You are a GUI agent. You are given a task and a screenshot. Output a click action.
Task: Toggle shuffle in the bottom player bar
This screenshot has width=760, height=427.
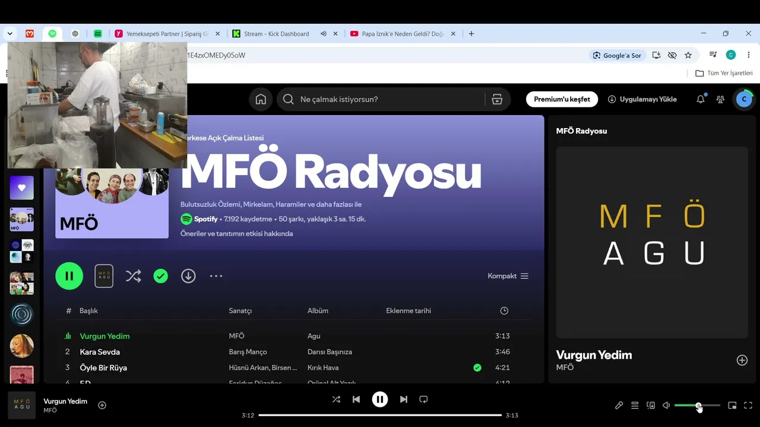point(336,399)
